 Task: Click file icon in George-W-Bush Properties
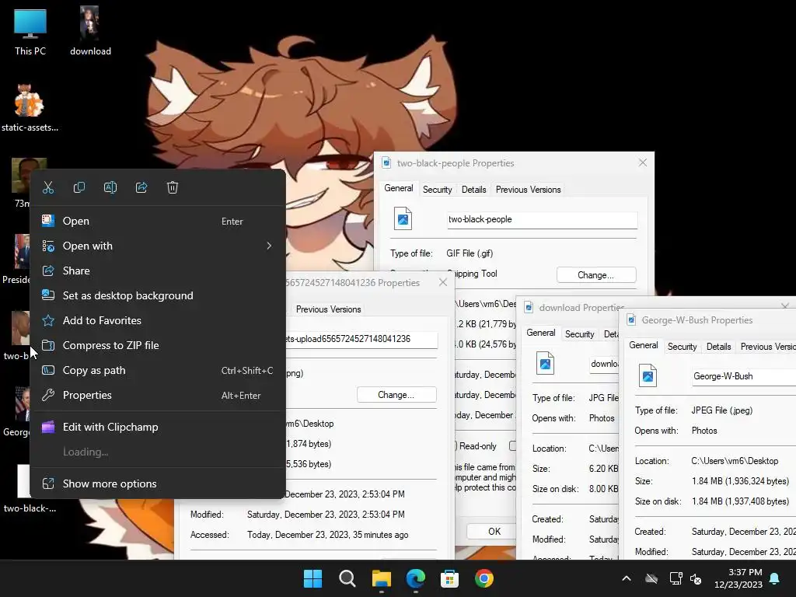[x=648, y=376]
